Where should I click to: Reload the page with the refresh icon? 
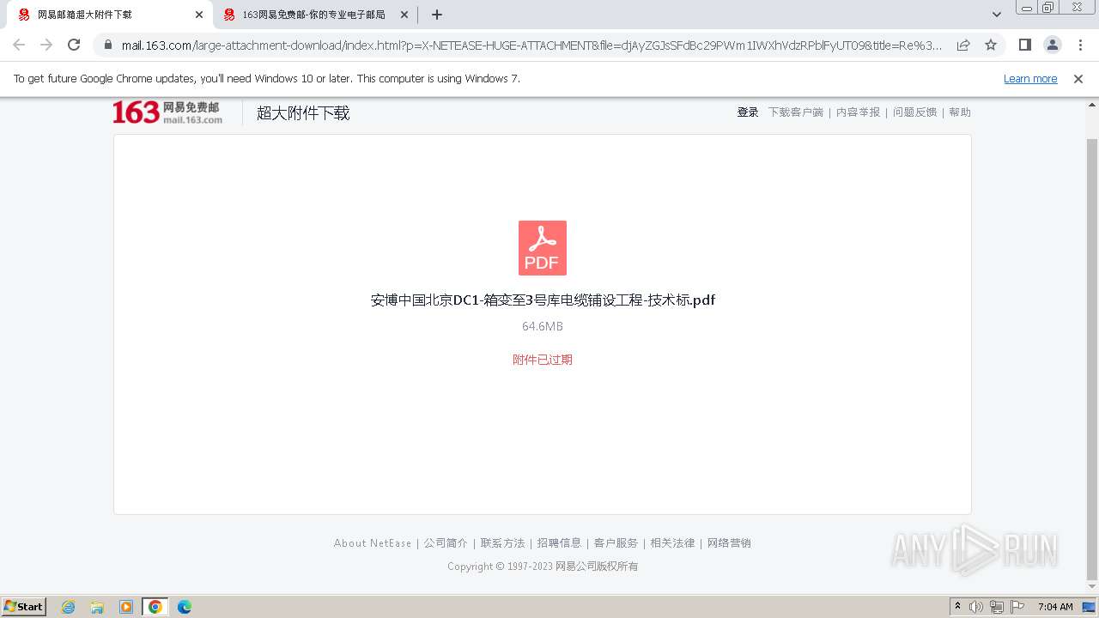[x=74, y=45]
